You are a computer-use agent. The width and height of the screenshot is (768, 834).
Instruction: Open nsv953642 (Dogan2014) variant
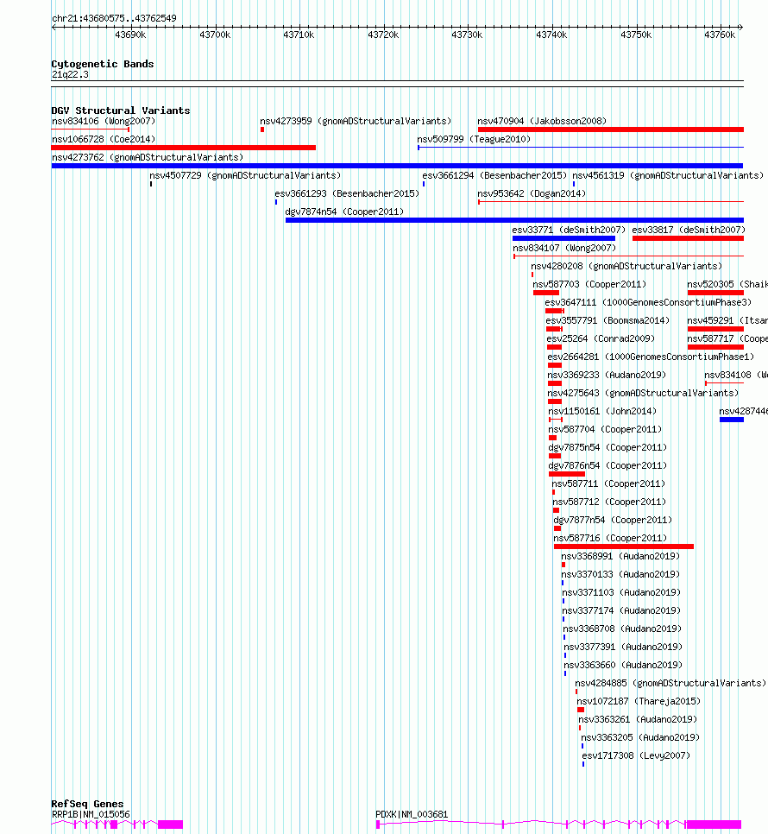532,193
